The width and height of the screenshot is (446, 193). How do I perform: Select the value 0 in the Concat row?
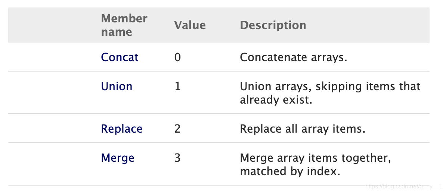click(x=177, y=57)
